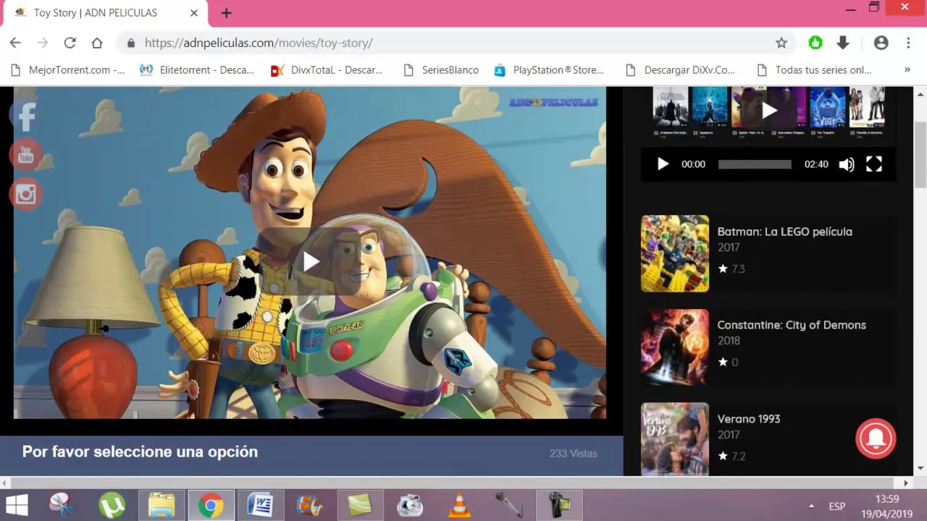Open the Verano 1993 title link
Image resolution: width=927 pixels, height=521 pixels.
748,419
